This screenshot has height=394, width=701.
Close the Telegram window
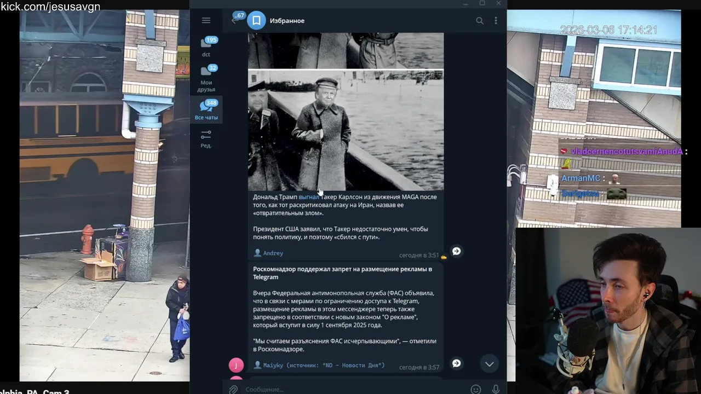click(x=498, y=3)
